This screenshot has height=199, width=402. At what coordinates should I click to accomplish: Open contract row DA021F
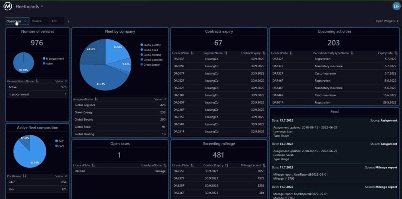pos(219,131)
